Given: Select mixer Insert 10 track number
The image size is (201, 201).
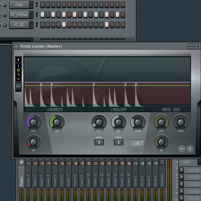Looking at the screenshot, I should pyautogui.click(x=88, y=163).
